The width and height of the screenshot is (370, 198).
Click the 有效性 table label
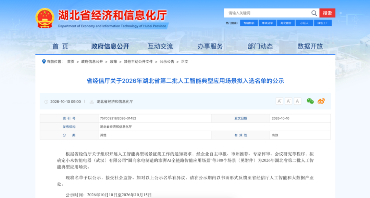(x=241, y=135)
